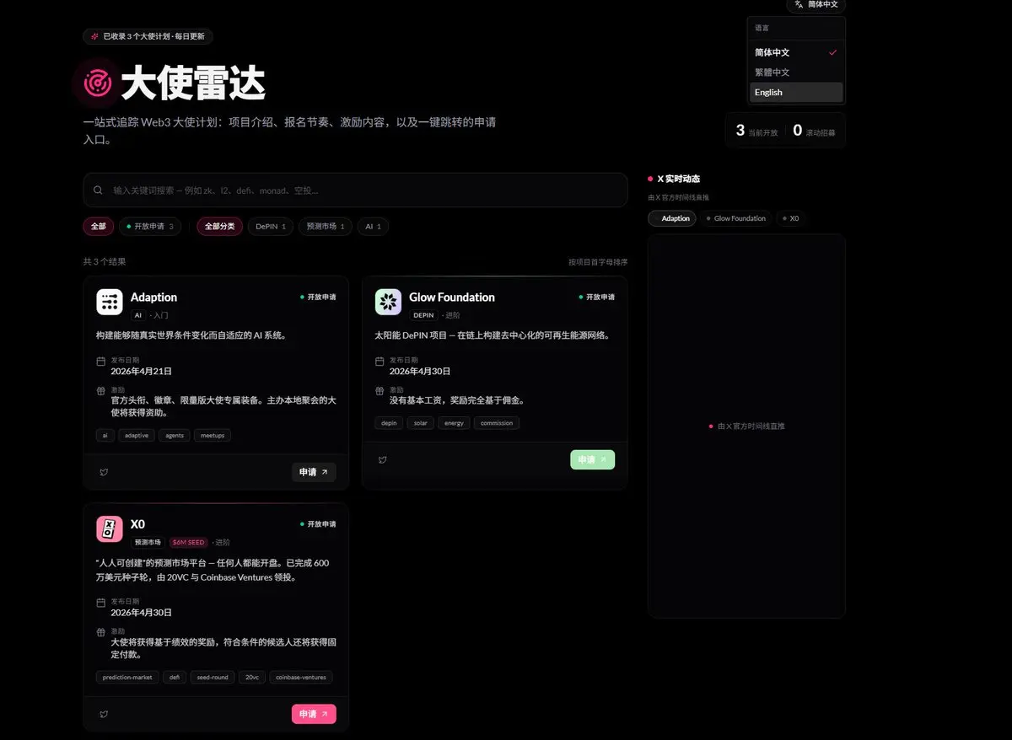Click the X0 project logo
The height and width of the screenshot is (740, 1012).
click(110, 529)
